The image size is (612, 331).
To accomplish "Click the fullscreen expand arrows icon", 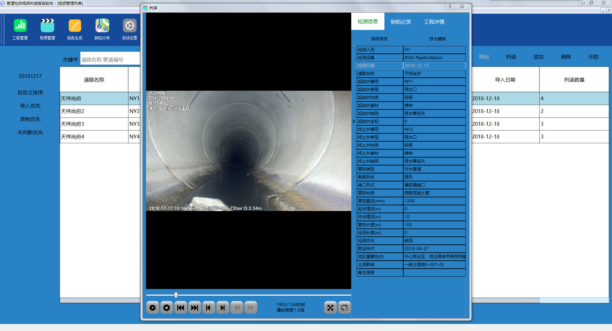I will pyautogui.click(x=331, y=308).
